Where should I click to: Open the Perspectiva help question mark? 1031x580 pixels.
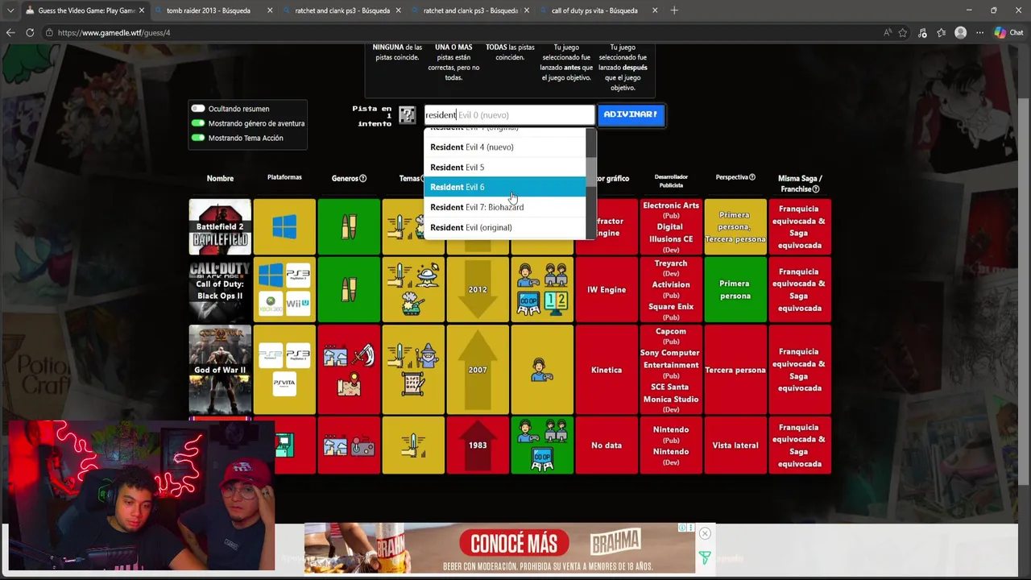pyautogui.click(x=752, y=177)
